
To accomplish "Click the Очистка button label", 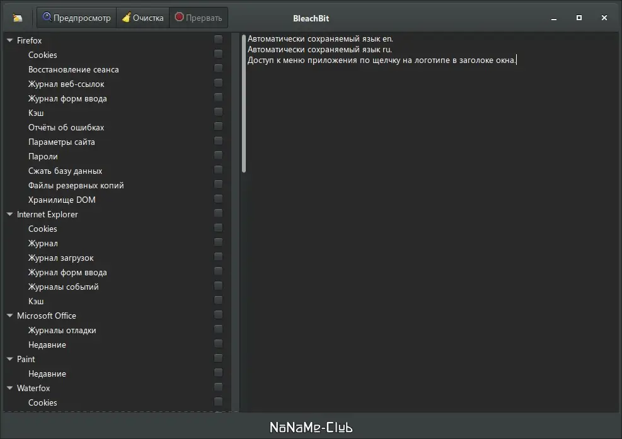I will [148, 18].
